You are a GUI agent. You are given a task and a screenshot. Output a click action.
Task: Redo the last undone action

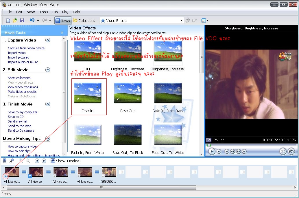click(45, 20)
